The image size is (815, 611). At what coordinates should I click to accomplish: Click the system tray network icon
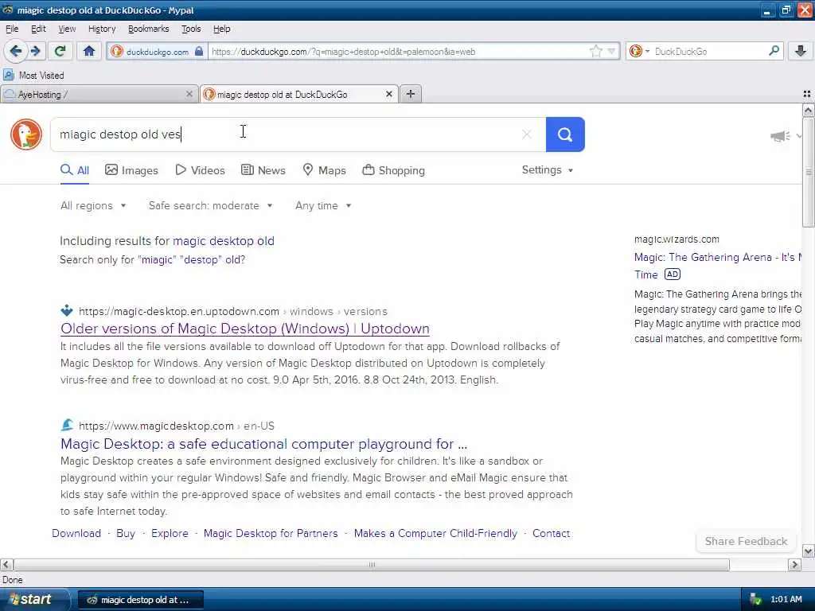(x=755, y=600)
